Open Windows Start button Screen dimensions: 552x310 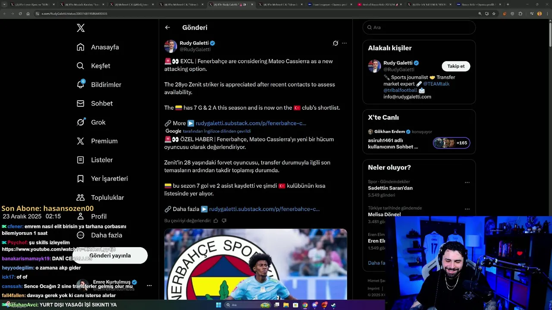tap(219, 305)
